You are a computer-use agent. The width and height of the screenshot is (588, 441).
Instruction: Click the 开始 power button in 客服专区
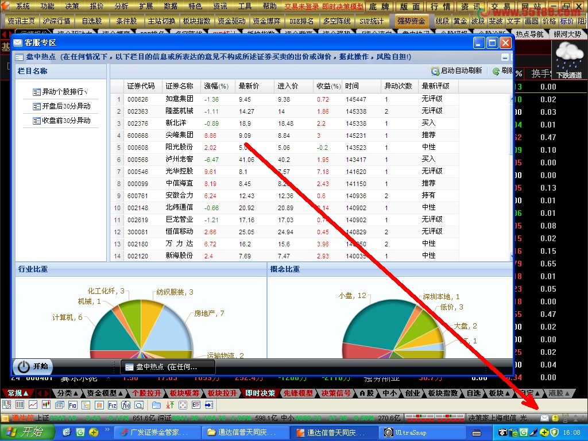[x=33, y=366]
